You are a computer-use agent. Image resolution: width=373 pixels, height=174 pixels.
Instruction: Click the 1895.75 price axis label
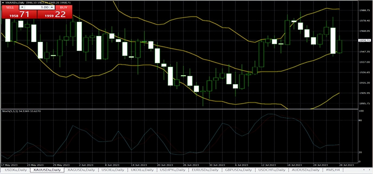pyautogui.click(x=365, y=103)
